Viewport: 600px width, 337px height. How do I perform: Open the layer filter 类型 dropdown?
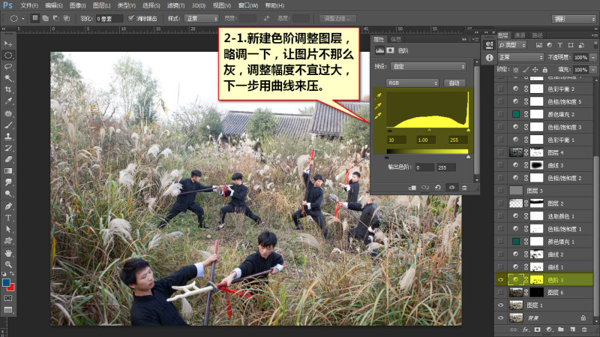(512, 45)
